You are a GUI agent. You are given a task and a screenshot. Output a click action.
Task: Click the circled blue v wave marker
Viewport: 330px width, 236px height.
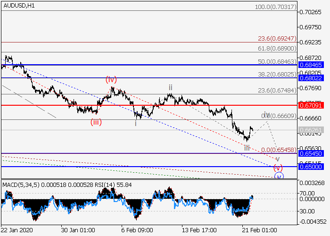click(279, 177)
